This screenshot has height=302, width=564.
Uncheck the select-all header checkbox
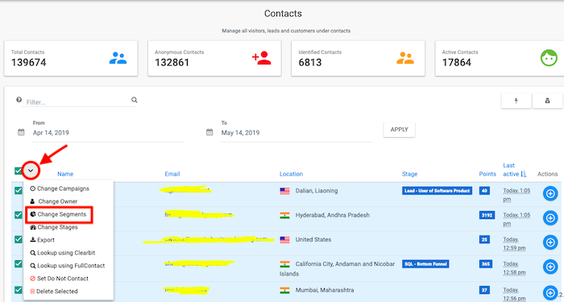[x=18, y=171]
